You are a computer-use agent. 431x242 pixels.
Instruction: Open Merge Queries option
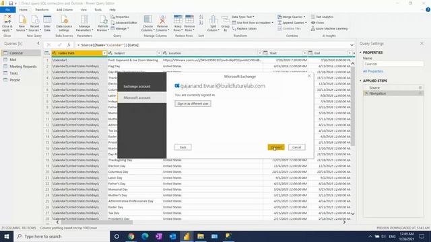pos(292,17)
